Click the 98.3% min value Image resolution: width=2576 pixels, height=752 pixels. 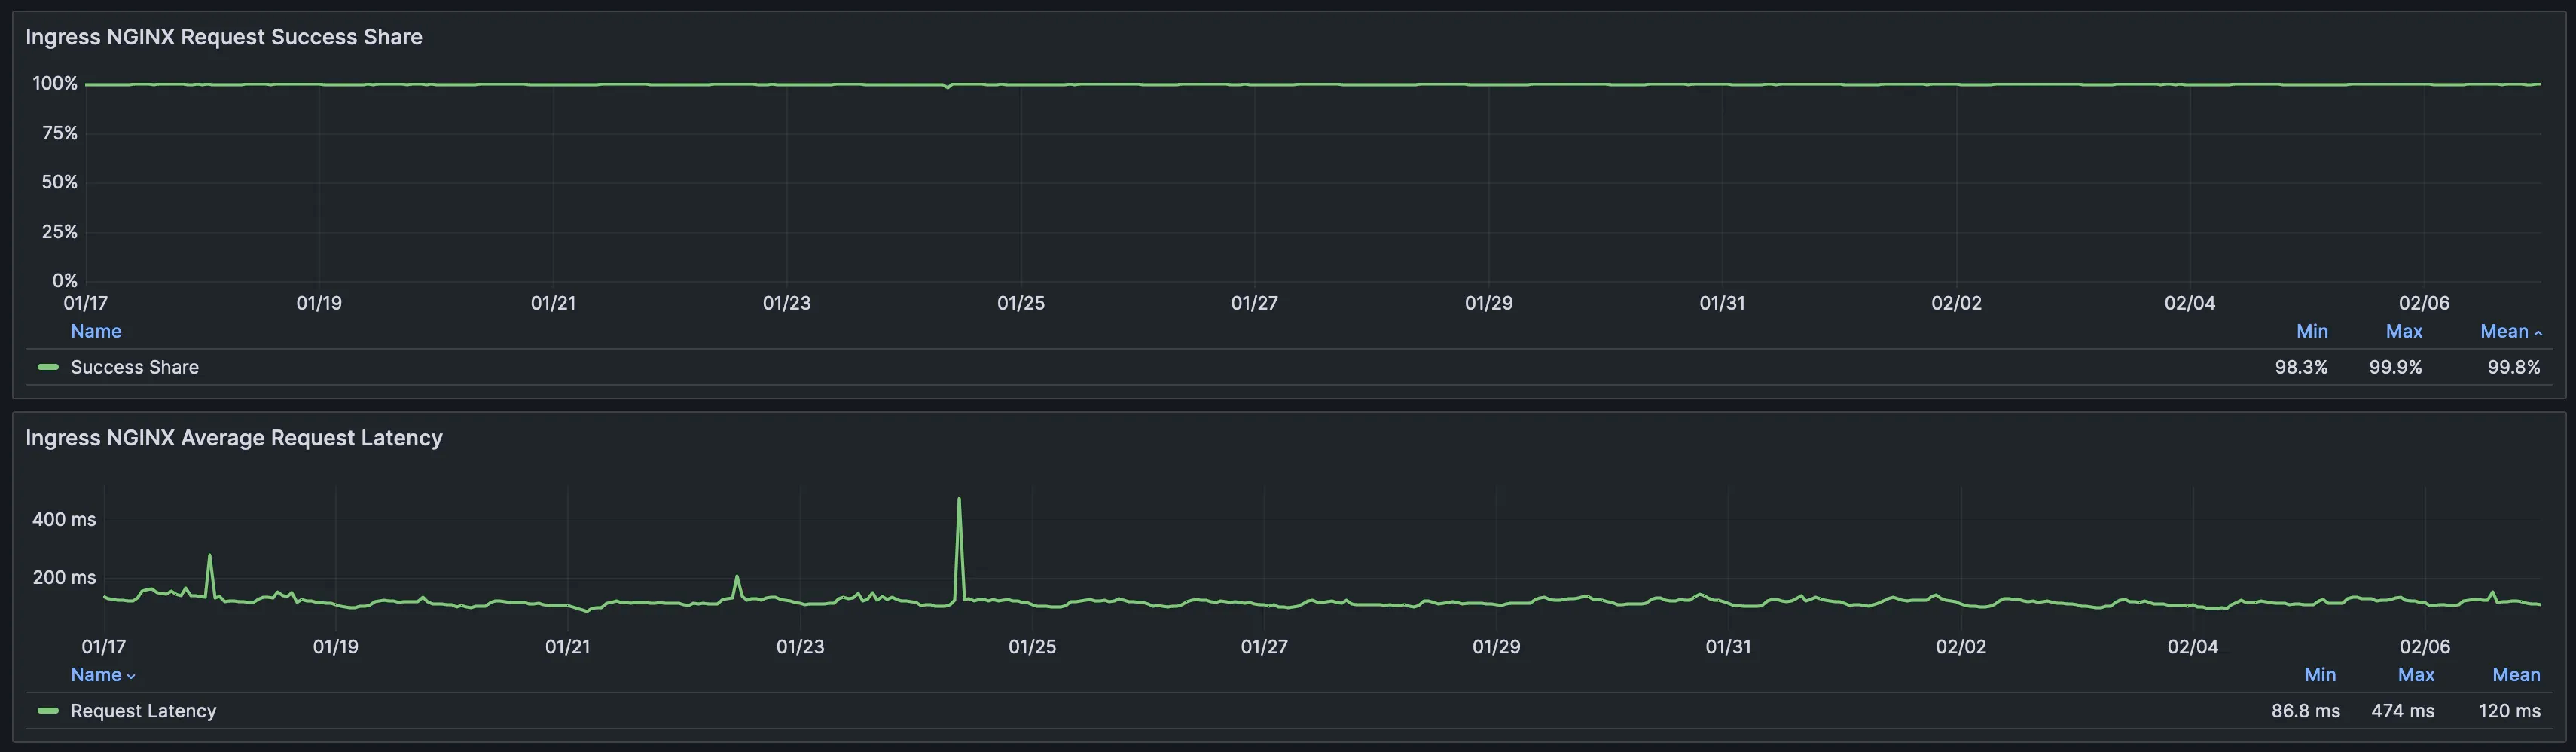(2301, 367)
